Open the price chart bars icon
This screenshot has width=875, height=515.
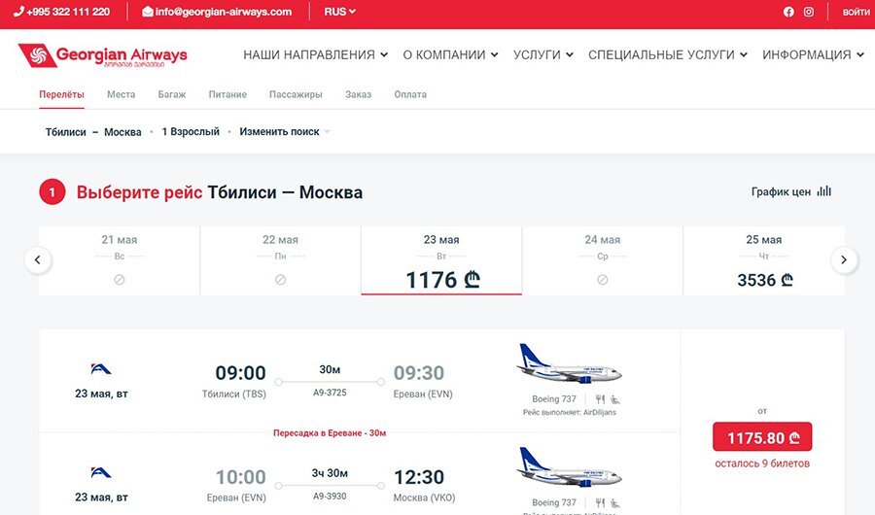coord(824,191)
